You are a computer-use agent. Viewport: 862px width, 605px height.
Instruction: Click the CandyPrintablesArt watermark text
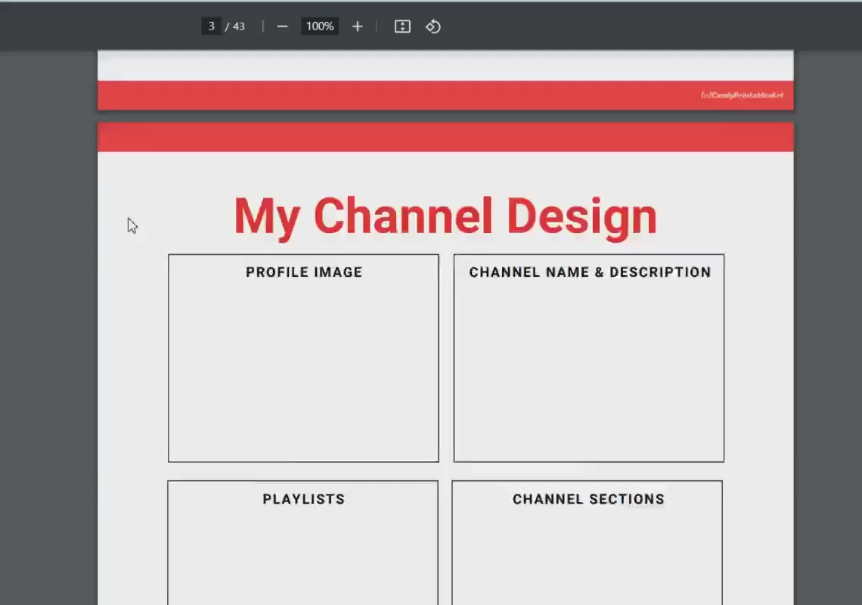[x=743, y=95]
